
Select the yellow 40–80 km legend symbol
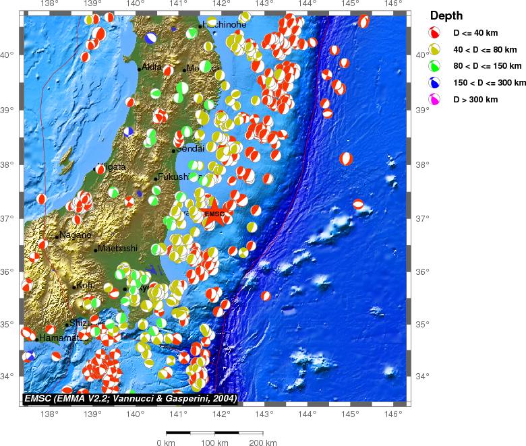click(436, 49)
